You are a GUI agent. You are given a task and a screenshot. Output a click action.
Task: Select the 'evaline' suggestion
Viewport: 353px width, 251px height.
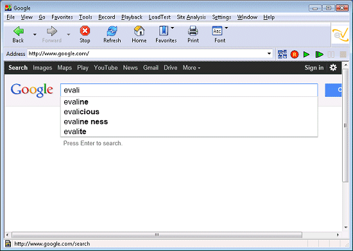tap(189, 102)
